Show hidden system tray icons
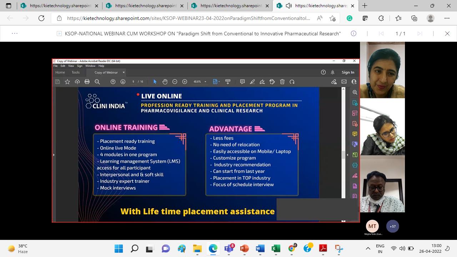This screenshot has width=457, height=257. pos(368,248)
